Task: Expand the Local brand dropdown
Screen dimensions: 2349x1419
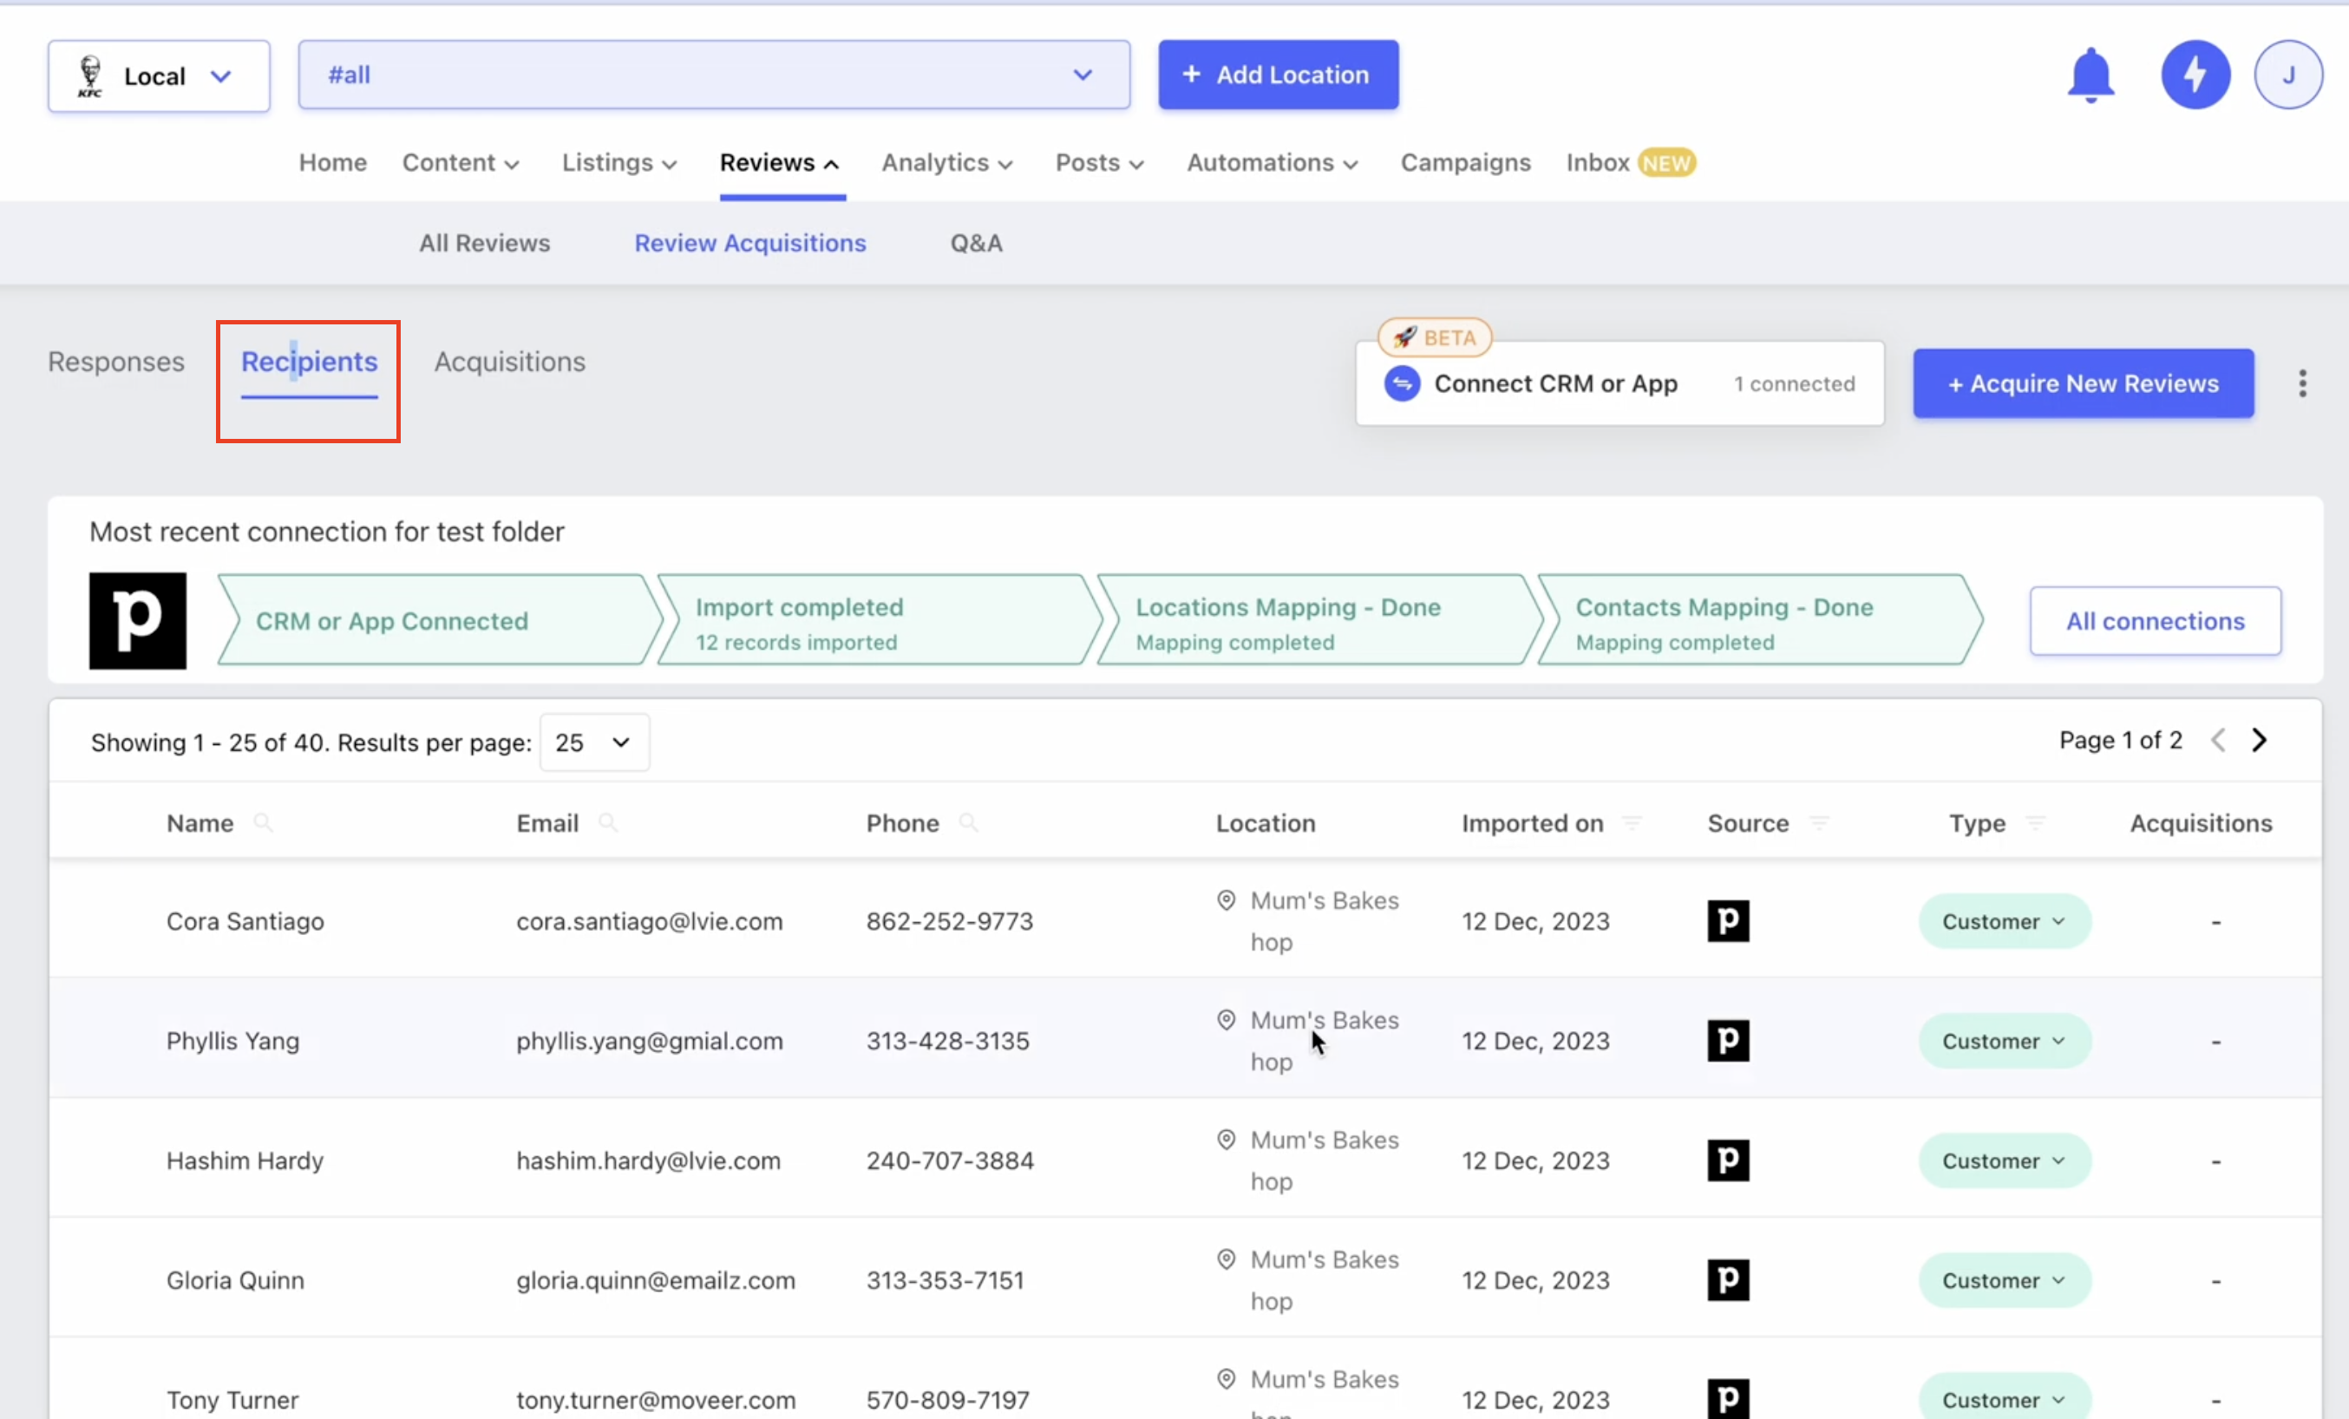Action: 160,76
